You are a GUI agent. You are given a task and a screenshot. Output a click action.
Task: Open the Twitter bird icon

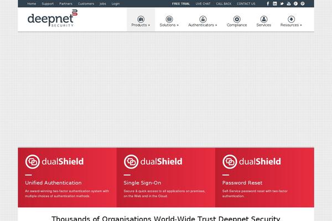point(282,4)
